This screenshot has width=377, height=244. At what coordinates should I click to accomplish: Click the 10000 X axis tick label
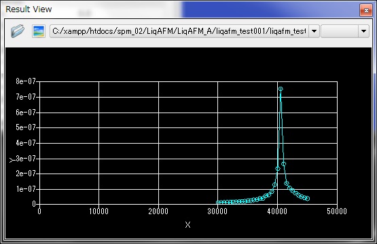pos(98,211)
